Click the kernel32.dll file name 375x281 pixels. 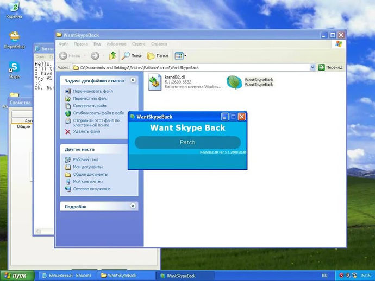(x=175, y=77)
